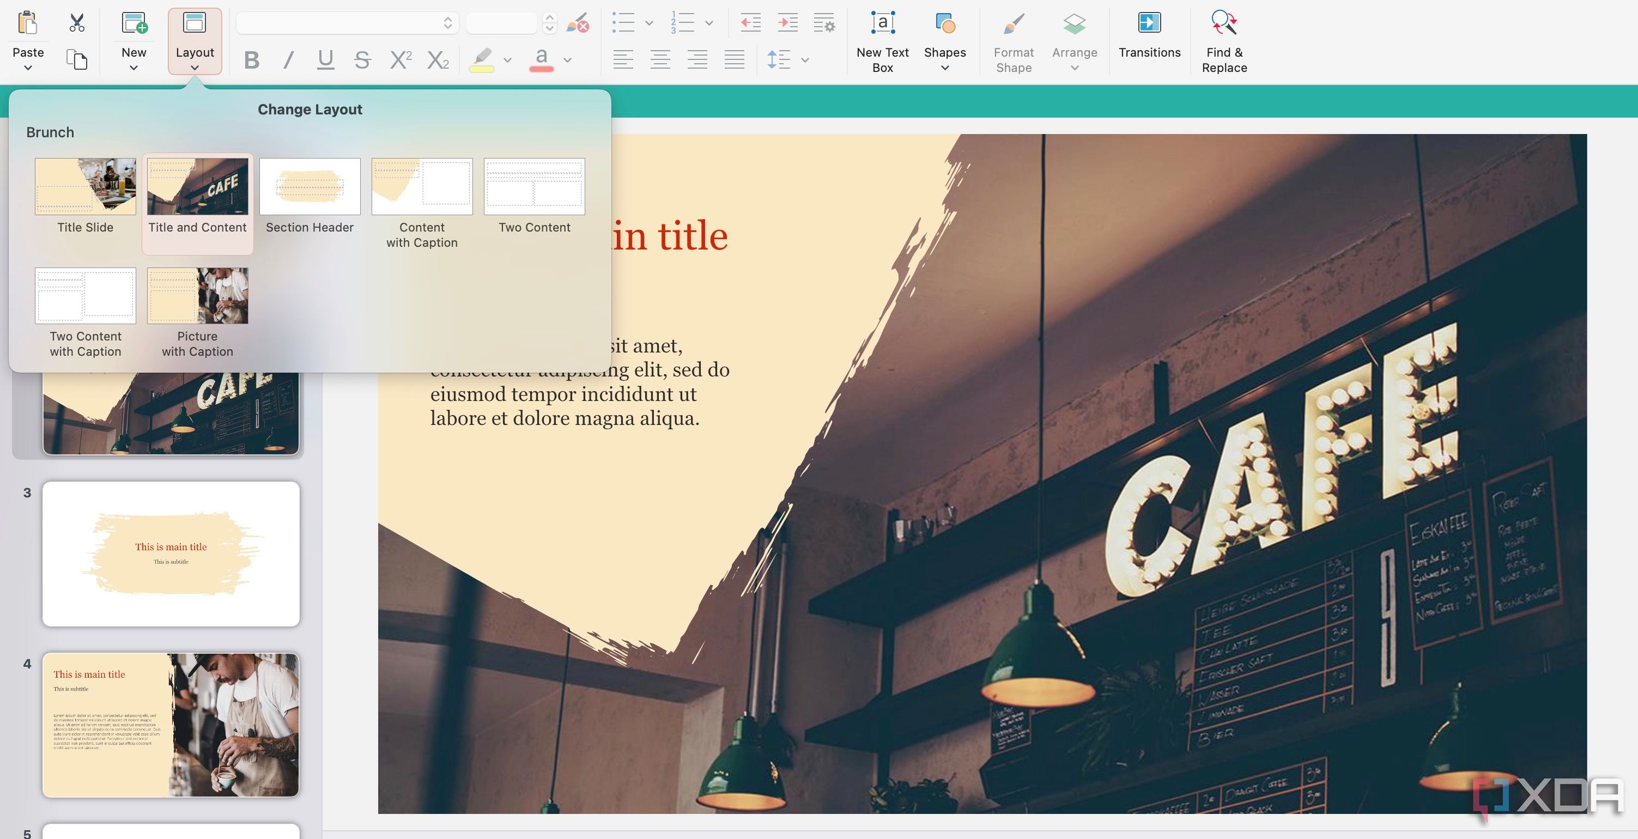Screen dimensions: 1638x839
Task: Click the font size field
Action: (x=502, y=23)
